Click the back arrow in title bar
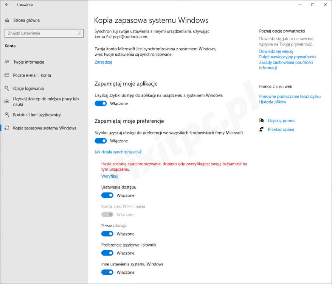 7,5
